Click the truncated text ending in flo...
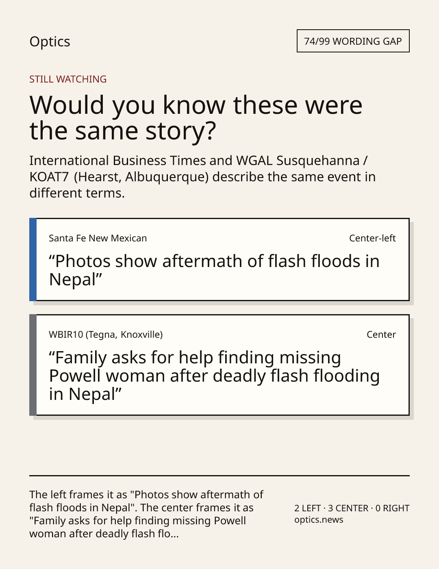This screenshot has width=439, height=569. pyautogui.click(x=104, y=534)
